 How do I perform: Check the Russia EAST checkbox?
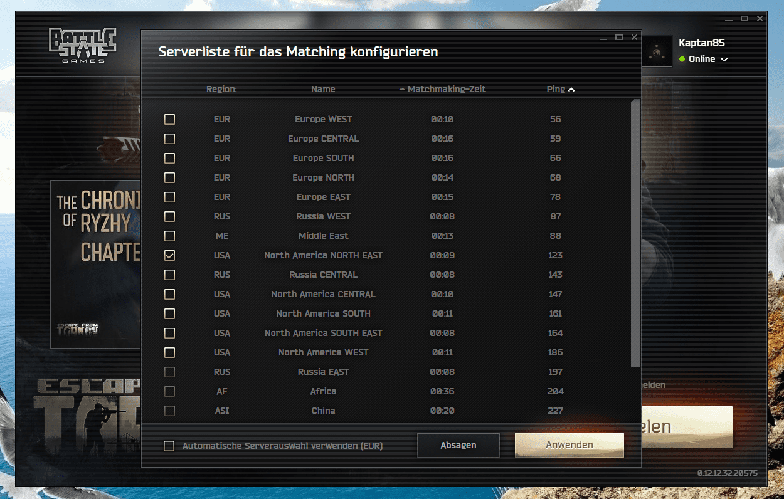point(169,372)
